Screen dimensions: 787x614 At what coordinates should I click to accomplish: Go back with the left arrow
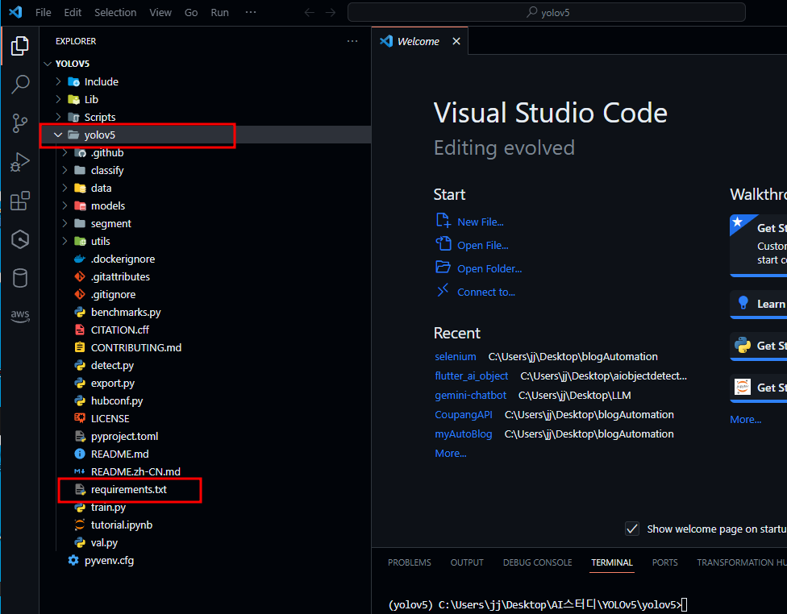click(x=310, y=13)
